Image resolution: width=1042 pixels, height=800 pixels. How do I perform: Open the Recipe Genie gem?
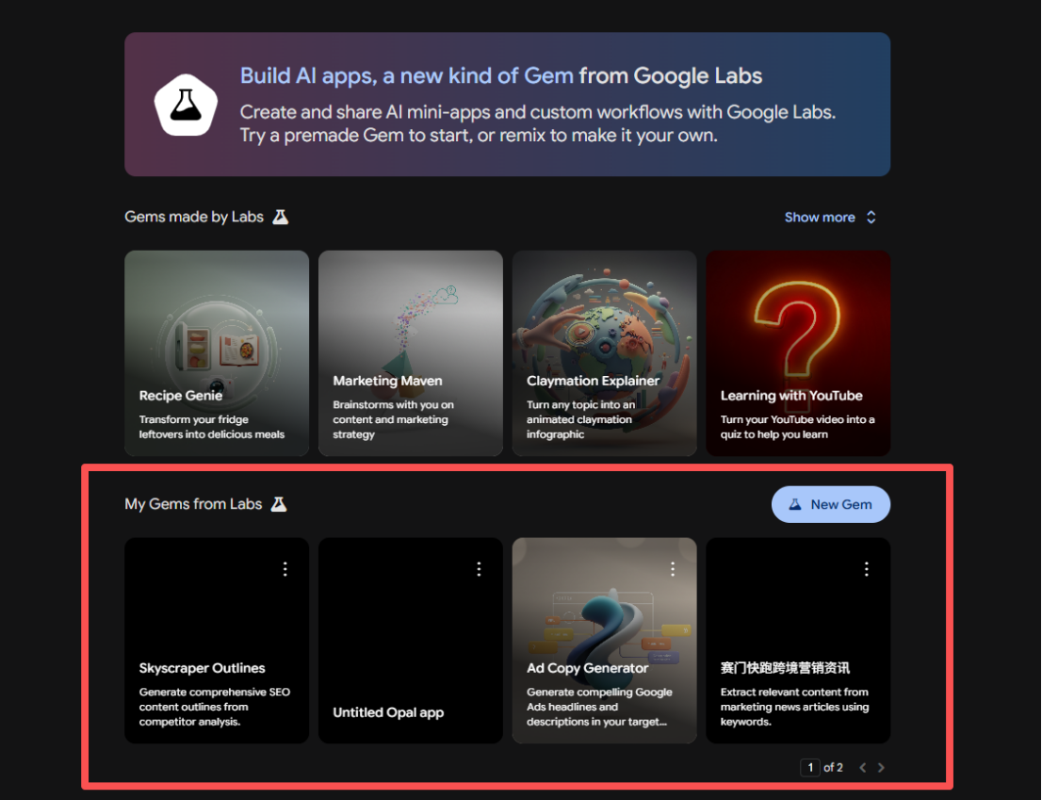[217, 352]
